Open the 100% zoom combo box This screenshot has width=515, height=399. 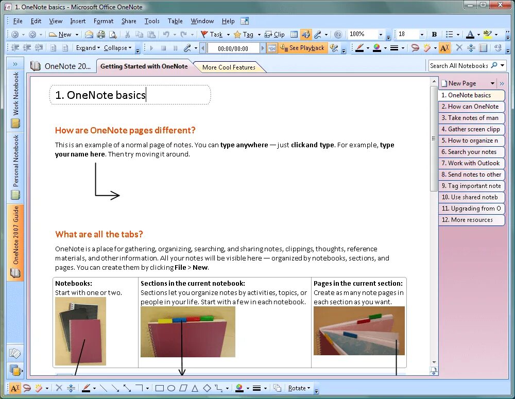(366, 34)
